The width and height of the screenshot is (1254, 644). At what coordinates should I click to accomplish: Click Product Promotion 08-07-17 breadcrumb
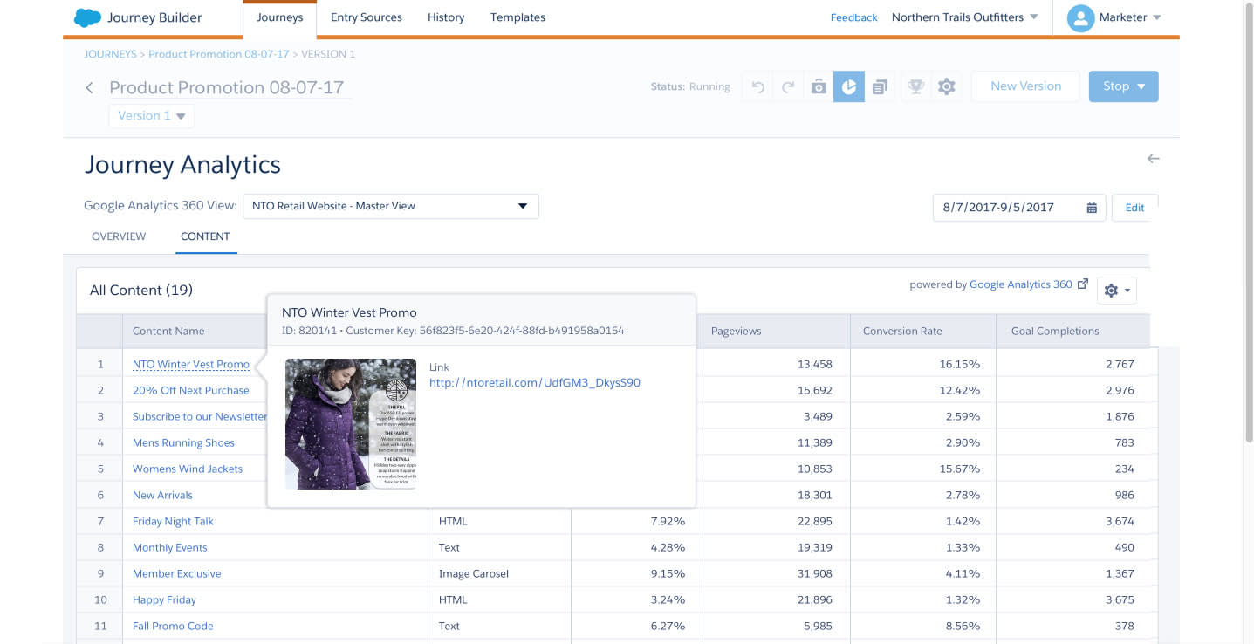[x=218, y=54]
